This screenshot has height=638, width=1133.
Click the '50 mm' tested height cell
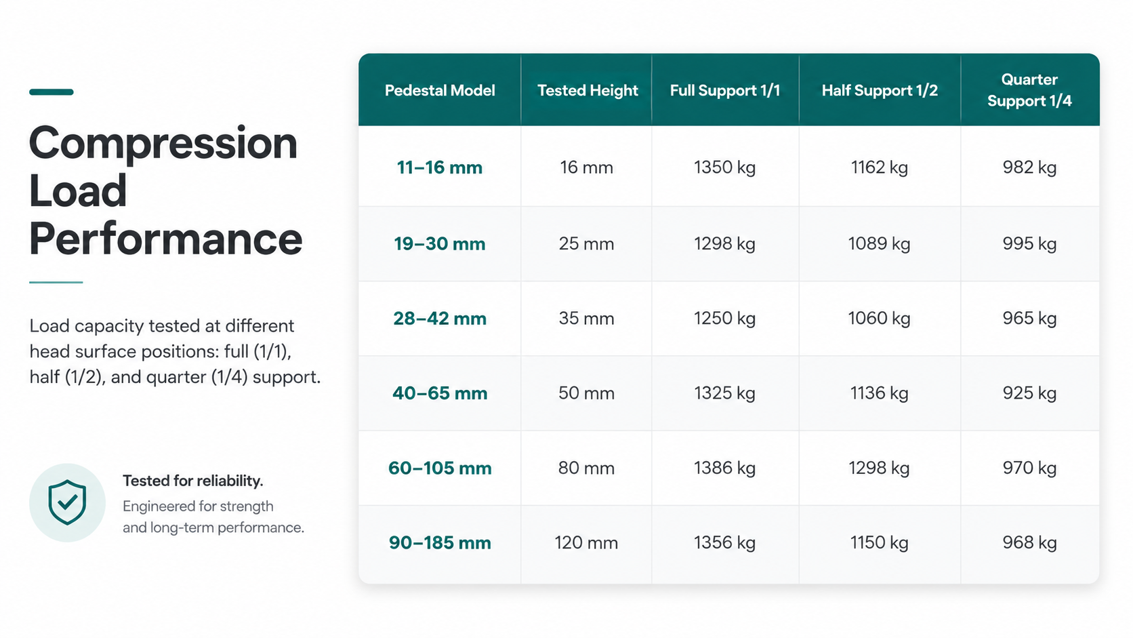[586, 393]
